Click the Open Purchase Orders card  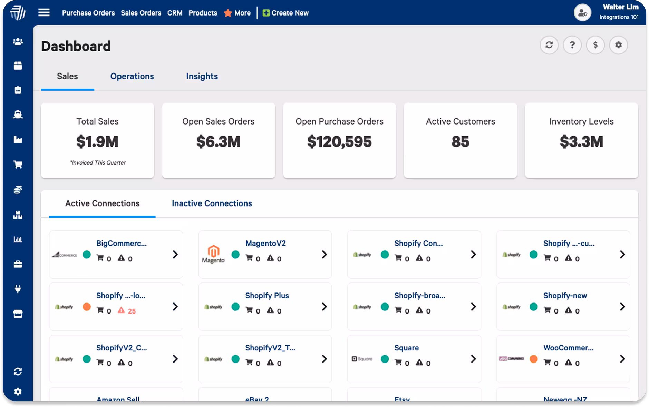pyautogui.click(x=339, y=140)
